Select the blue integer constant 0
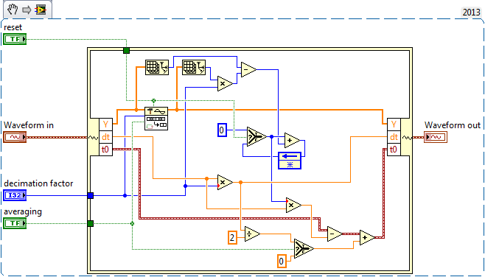This screenshot has height=277, width=485. 222,130
